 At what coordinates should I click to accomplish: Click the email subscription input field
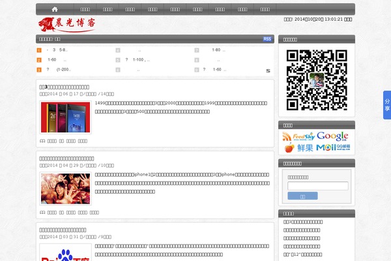click(x=318, y=186)
